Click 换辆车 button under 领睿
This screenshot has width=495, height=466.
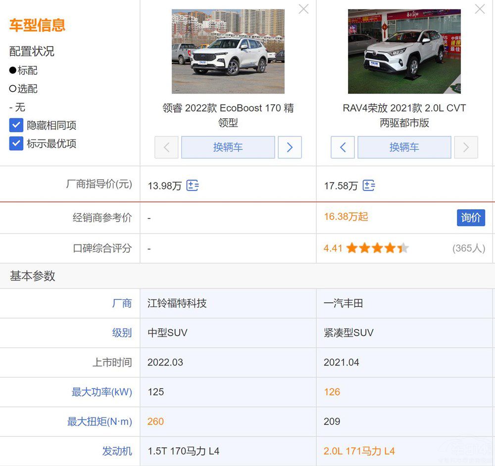(228, 147)
